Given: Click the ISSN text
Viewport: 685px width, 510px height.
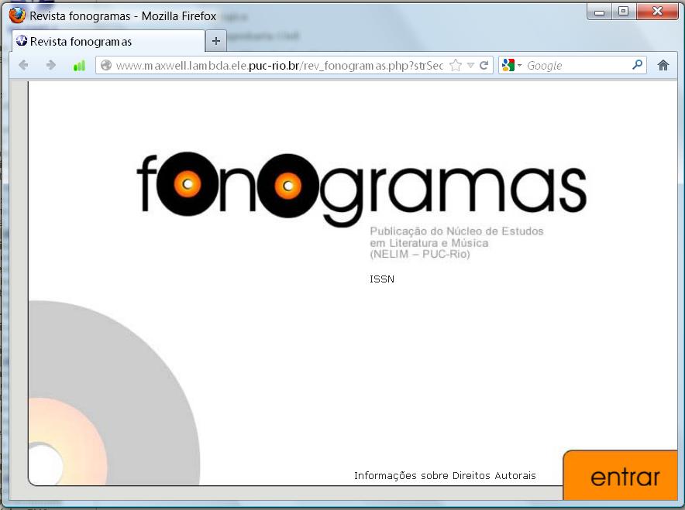Looking at the screenshot, I should click(x=382, y=279).
